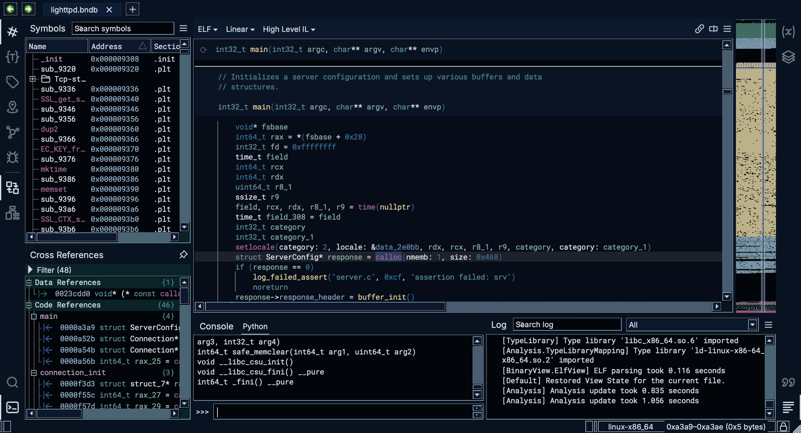This screenshot has width=801, height=433.
Task: Open the Debugger bug icon
Action: tap(13, 157)
